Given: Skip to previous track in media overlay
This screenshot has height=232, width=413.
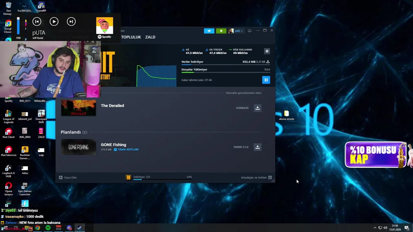Looking at the screenshot, I should 37,22.
